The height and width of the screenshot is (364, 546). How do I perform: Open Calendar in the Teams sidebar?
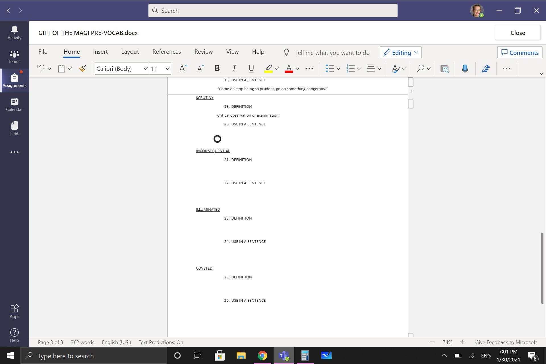pyautogui.click(x=14, y=104)
